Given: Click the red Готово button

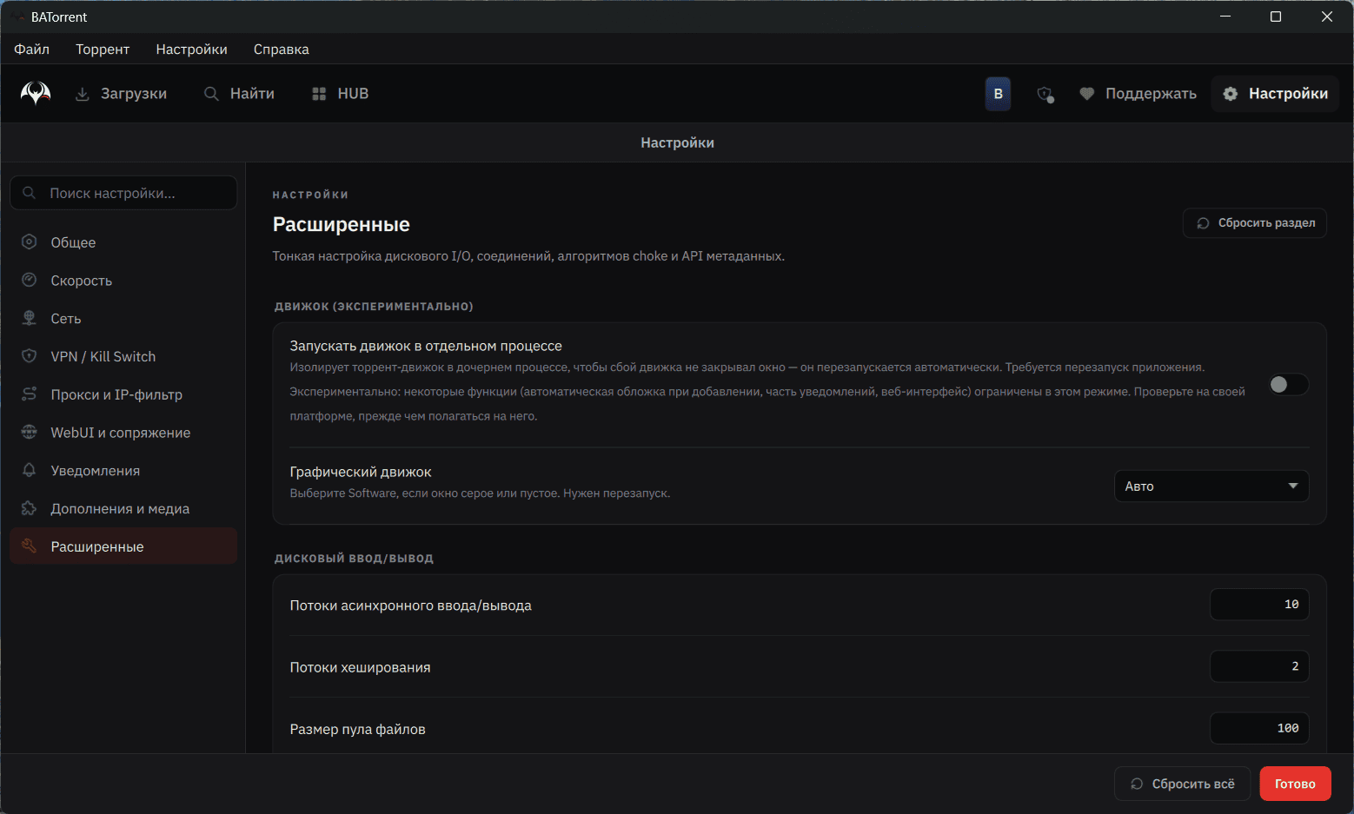Looking at the screenshot, I should (x=1295, y=784).
